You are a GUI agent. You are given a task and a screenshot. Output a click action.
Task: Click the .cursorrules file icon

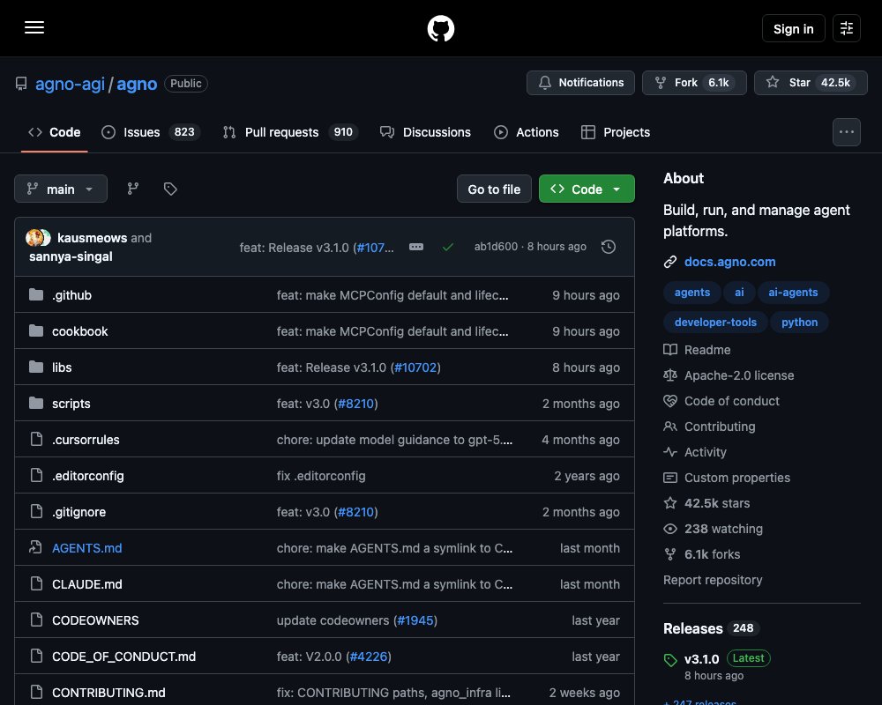(x=36, y=439)
